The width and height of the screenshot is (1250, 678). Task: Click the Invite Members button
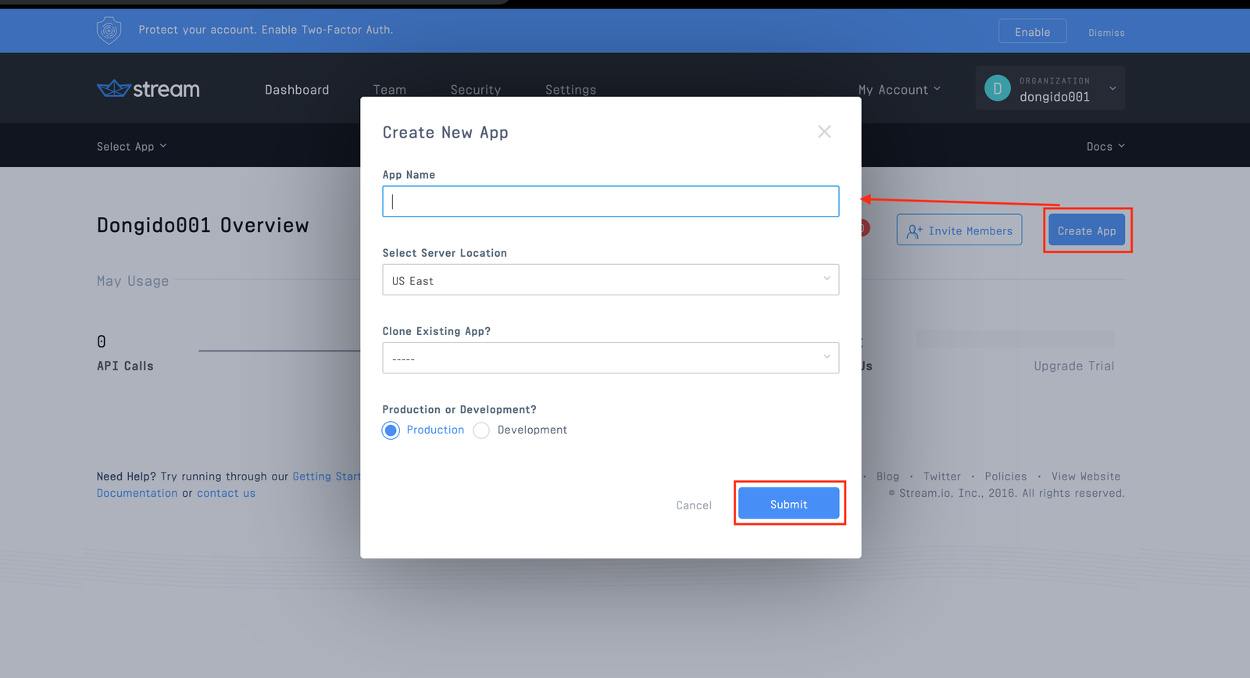(959, 230)
